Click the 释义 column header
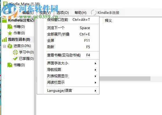 108,20
